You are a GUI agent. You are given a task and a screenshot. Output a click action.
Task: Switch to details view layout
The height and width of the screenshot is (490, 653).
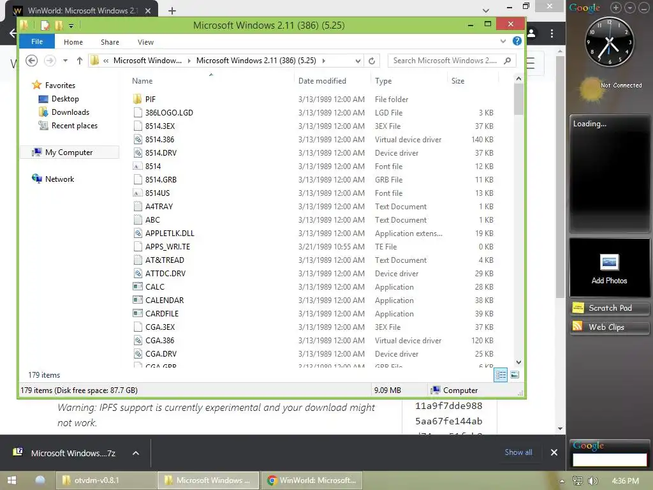(501, 375)
